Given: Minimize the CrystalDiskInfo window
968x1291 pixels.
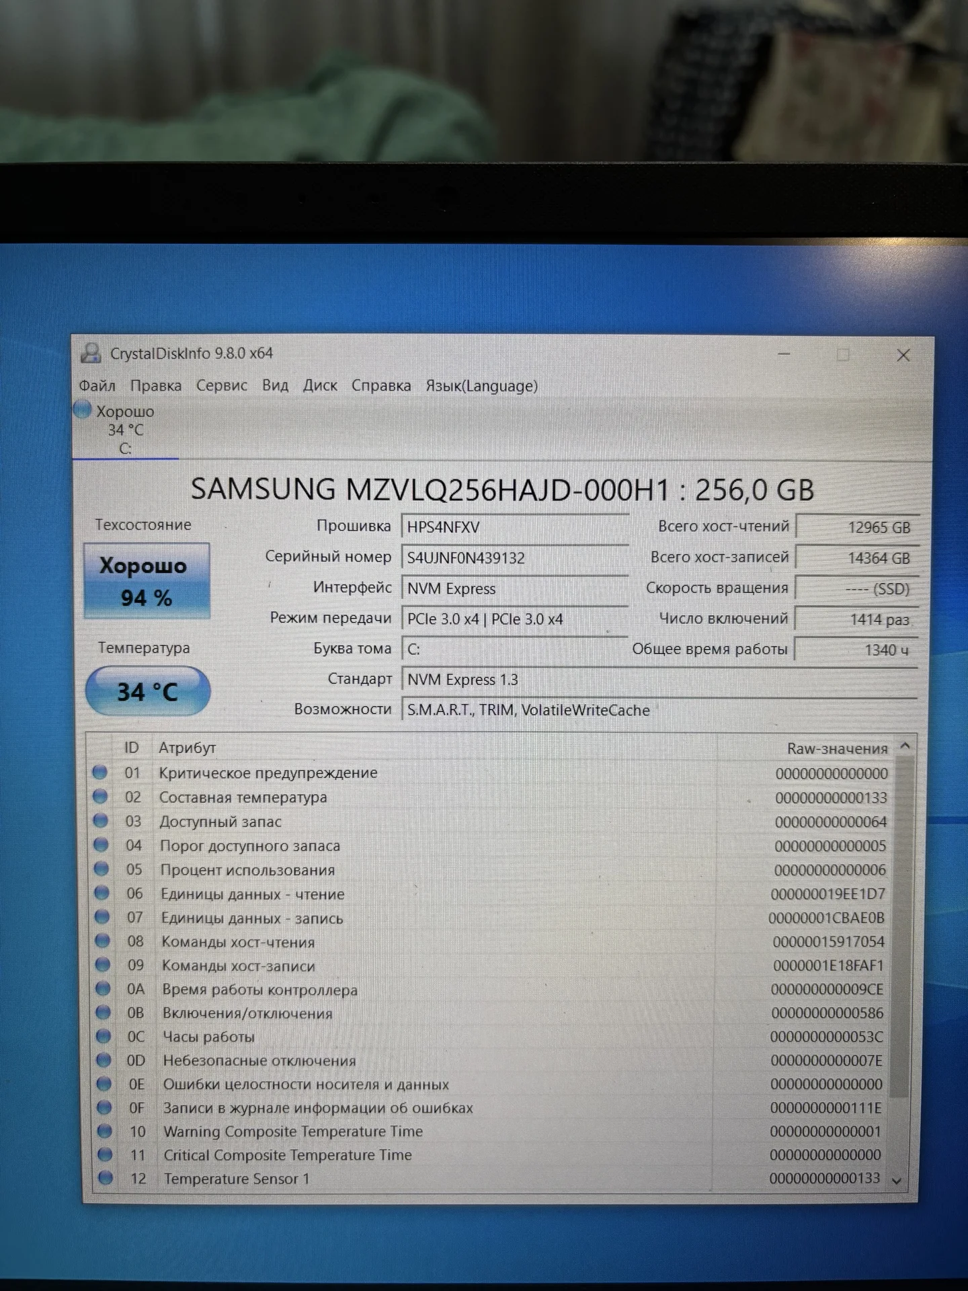Looking at the screenshot, I should coord(784,354).
